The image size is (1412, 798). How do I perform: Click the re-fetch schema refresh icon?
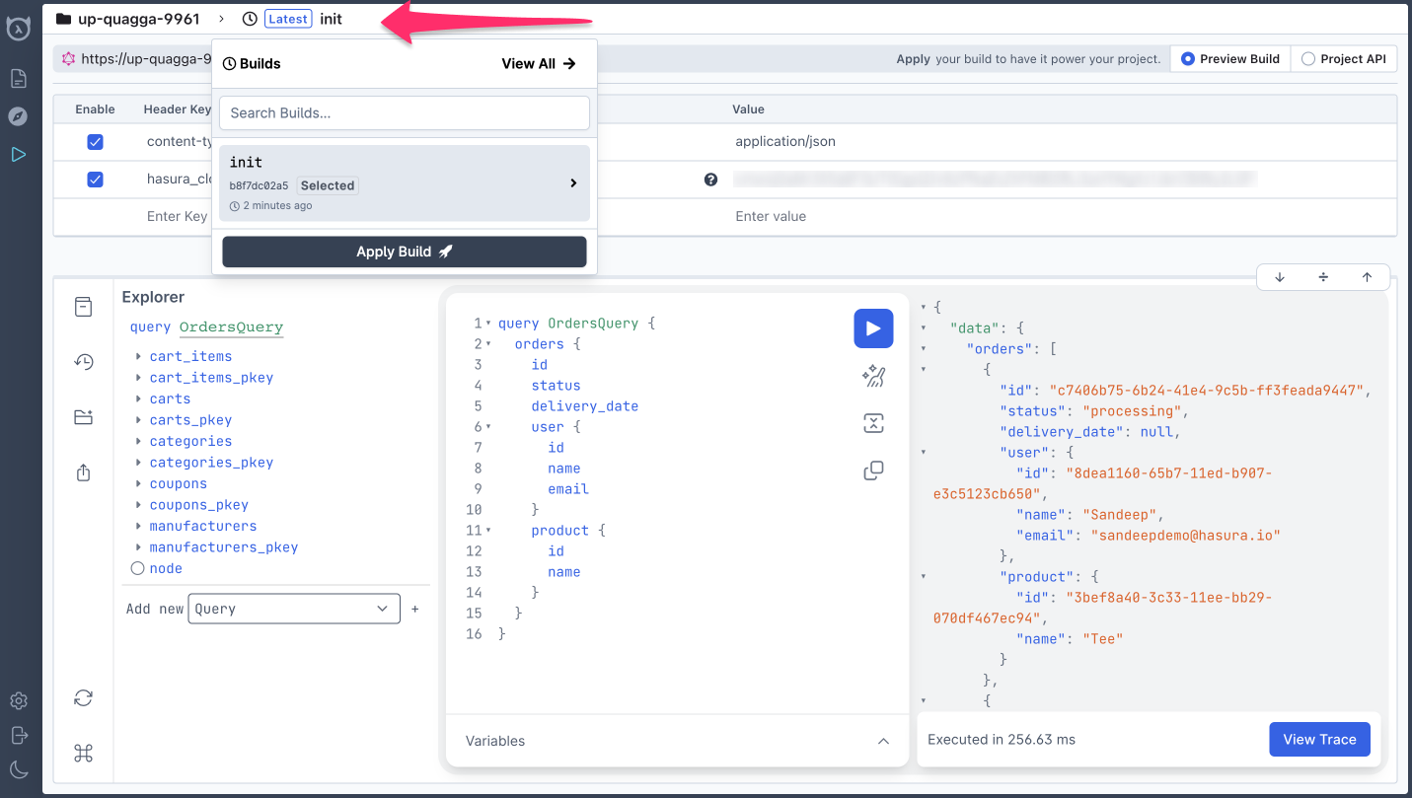click(x=84, y=698)
